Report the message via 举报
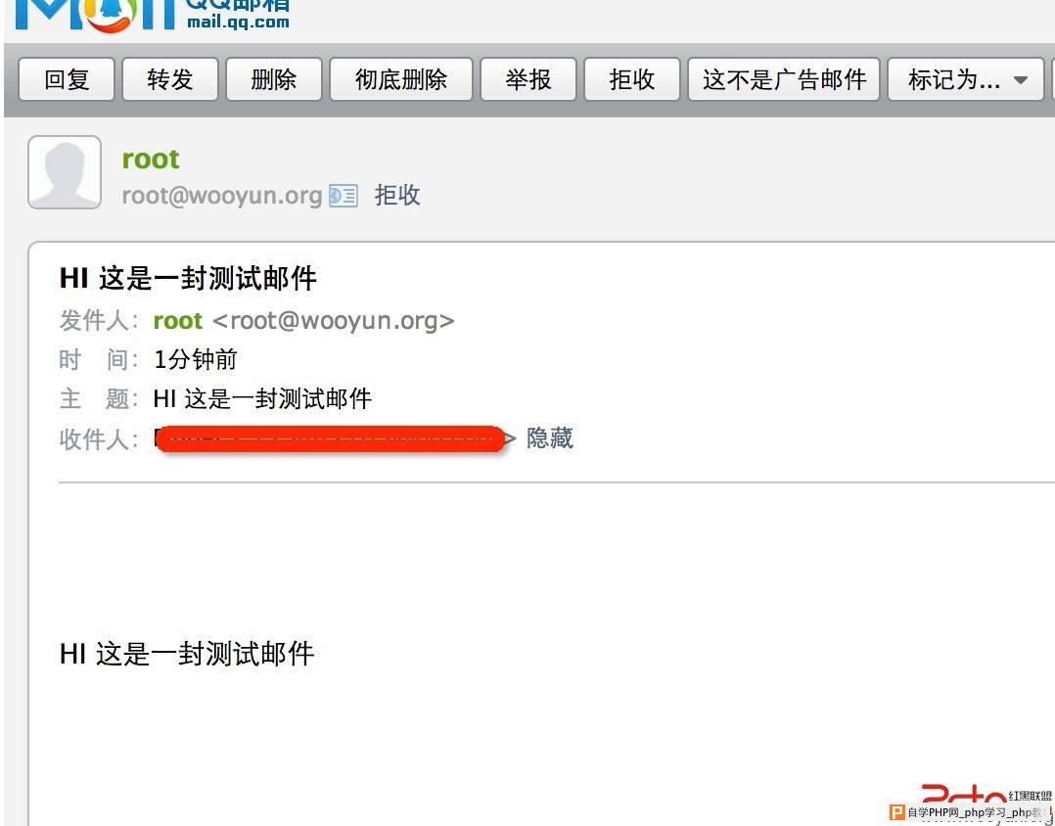The height and width of the screenshot is (826, 1055). (528, 79)
